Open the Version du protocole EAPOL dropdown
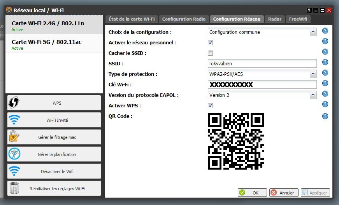 pyautogui.click(x=313, y=95)
